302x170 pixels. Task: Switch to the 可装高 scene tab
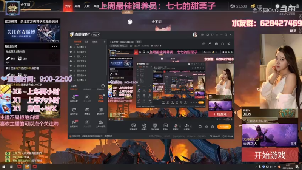pyautogui.click(x=95, y=42)
